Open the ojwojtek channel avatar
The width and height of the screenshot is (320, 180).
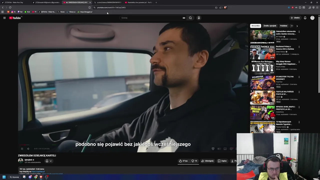[x=20, y=161]
